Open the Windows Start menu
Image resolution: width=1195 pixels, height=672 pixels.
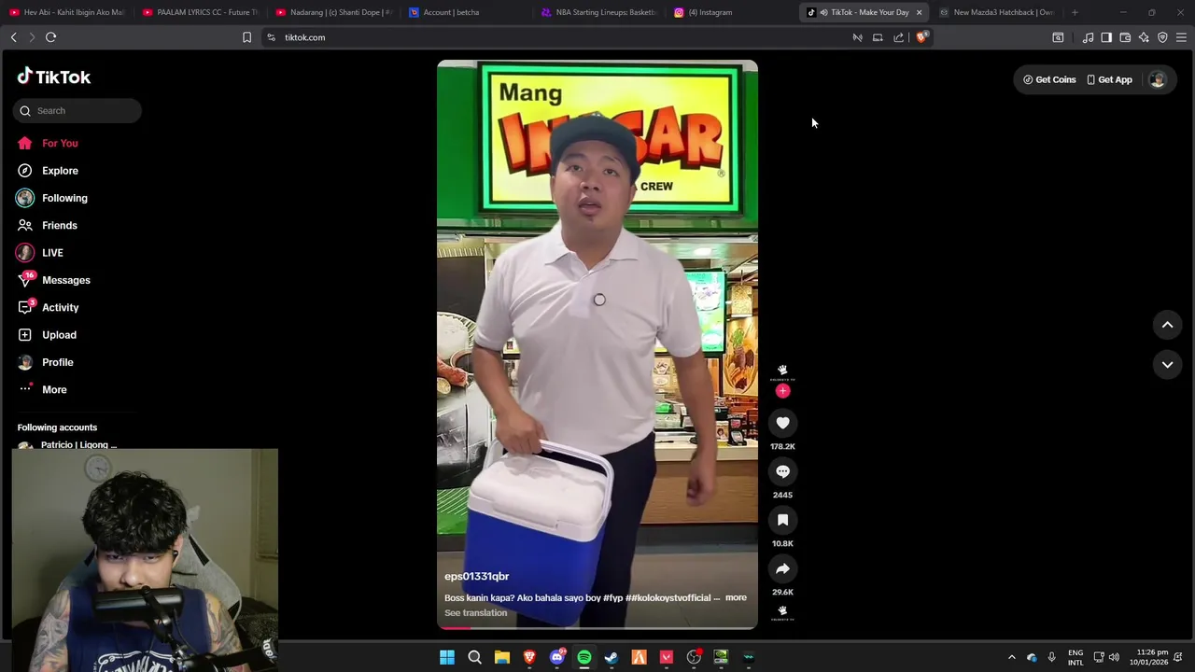pos(447,657)
